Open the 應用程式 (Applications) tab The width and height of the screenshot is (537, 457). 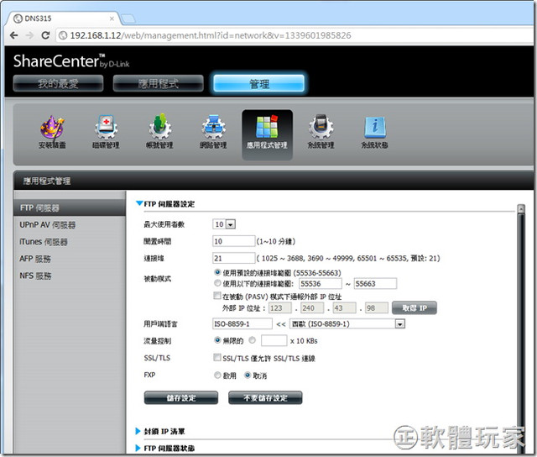coord(159,83)
